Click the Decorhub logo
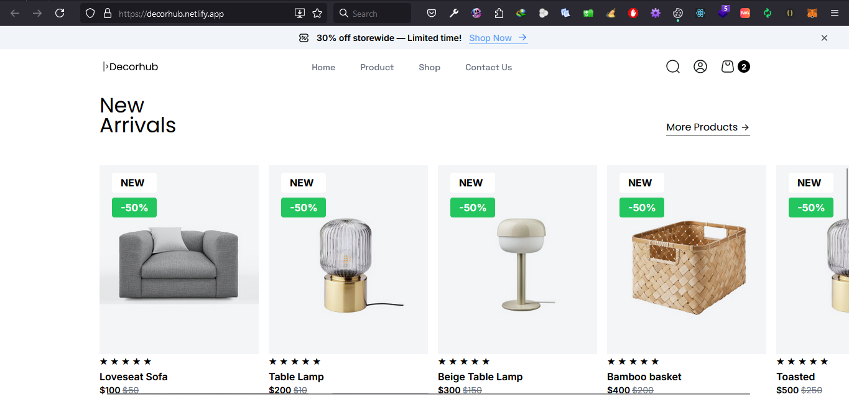The width and height of the screenshot is (849, 402). (x=131, y=66)
